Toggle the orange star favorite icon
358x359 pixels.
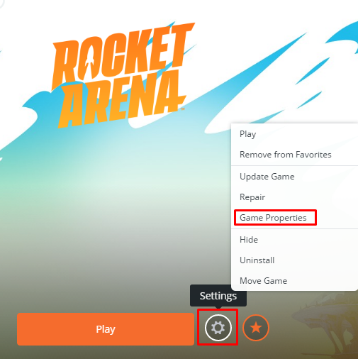point(256,328)
